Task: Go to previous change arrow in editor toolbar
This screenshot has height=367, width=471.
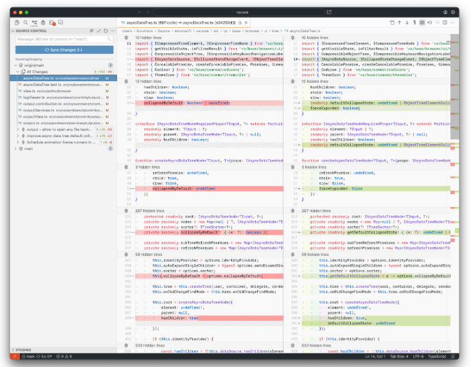Action: pos(398,22)
